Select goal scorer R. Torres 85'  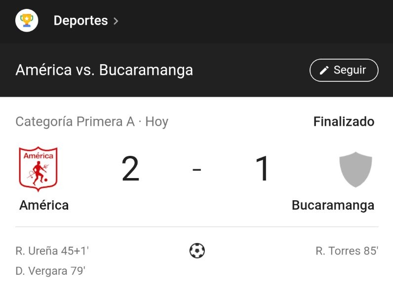point(347,251)
